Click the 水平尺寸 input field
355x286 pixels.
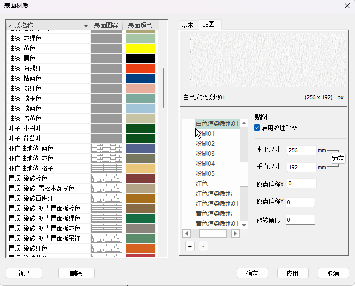301,150
